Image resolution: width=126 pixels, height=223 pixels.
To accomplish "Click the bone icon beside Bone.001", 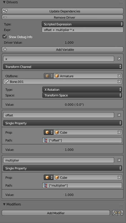I will pos(7,82).
